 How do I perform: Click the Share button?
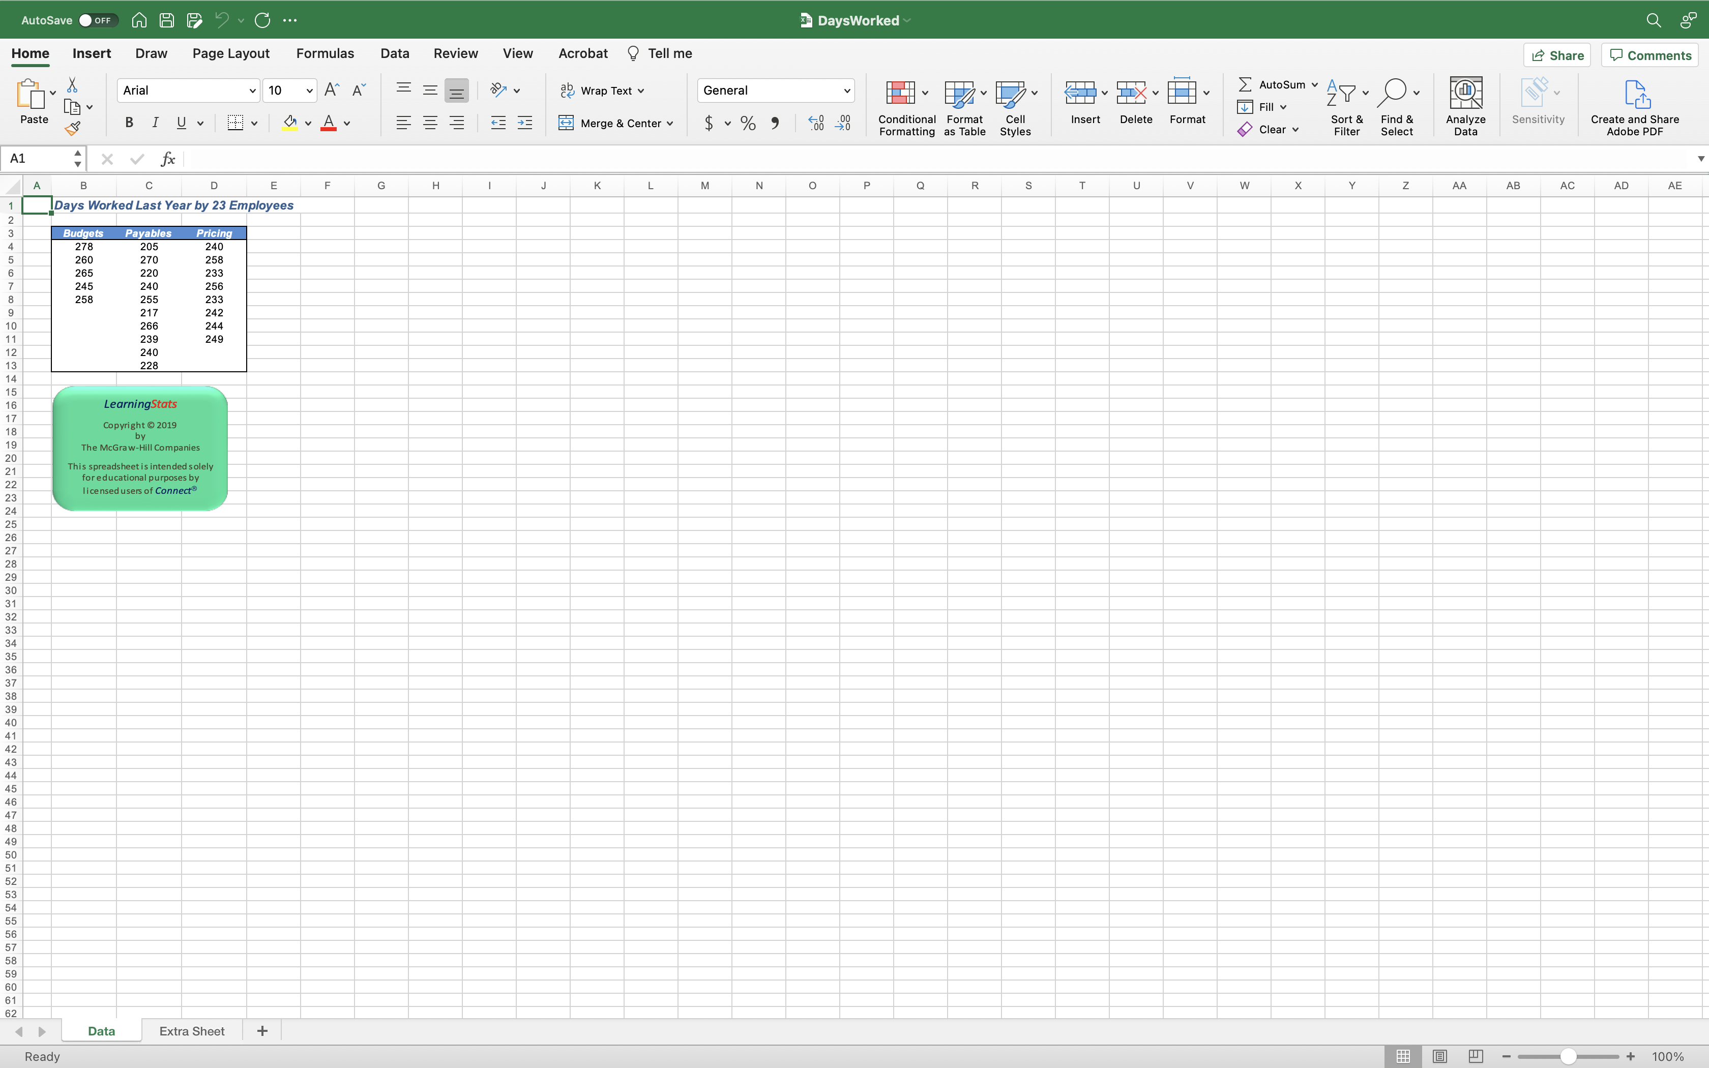1557,55
